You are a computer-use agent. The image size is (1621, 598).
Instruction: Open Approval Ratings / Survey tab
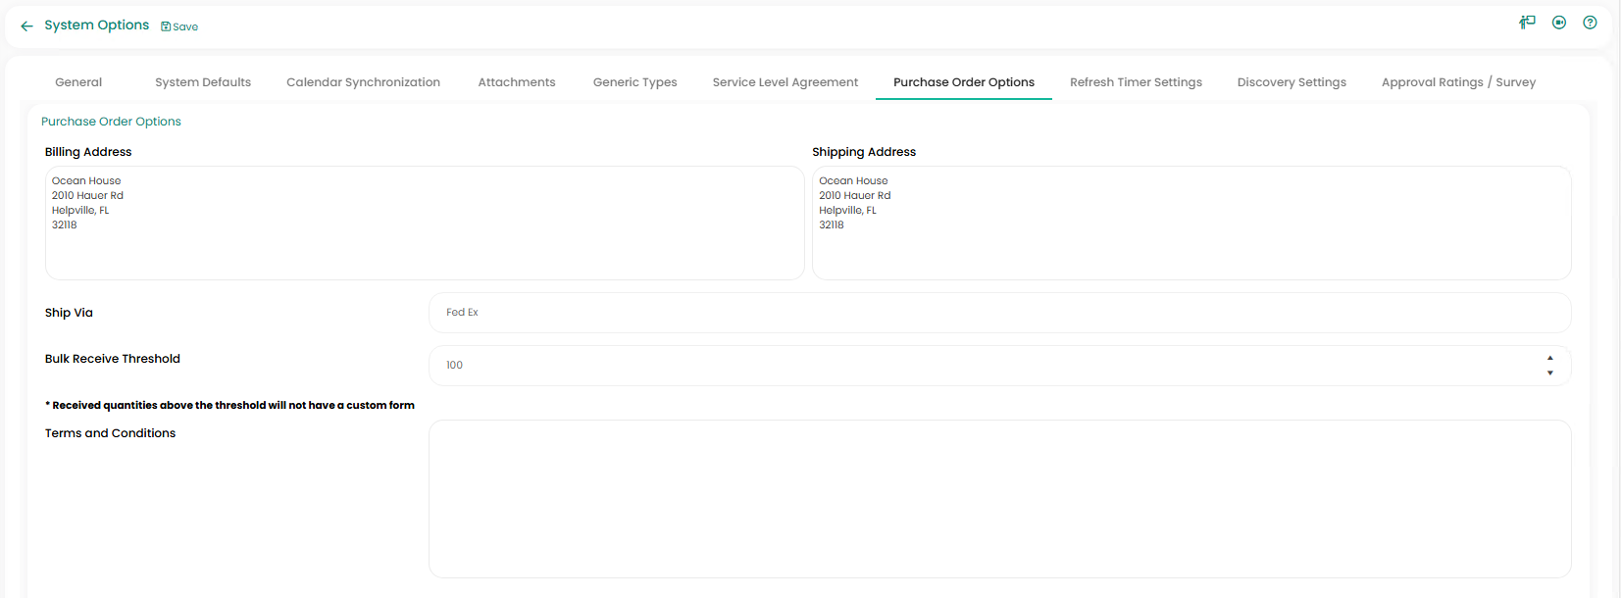pos(1458,82)
